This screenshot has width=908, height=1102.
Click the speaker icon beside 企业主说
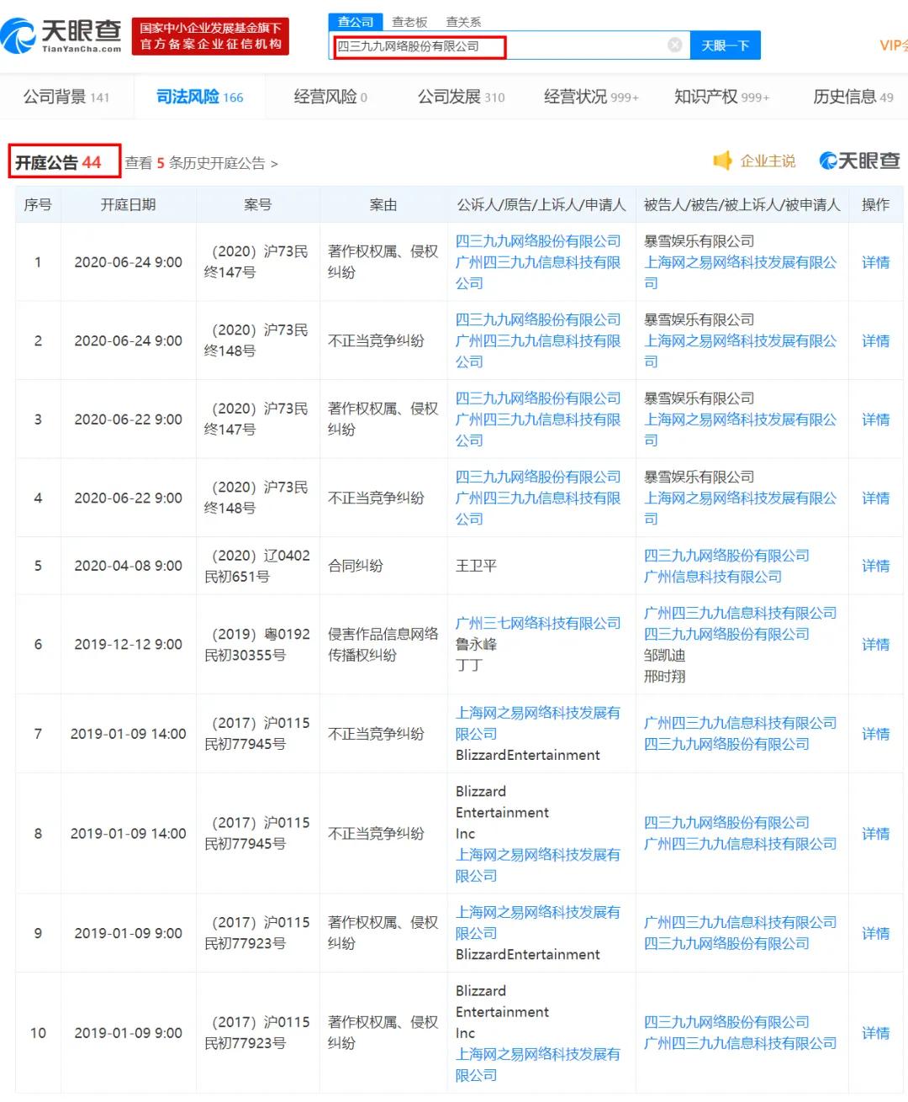click(x=721, y=161)
